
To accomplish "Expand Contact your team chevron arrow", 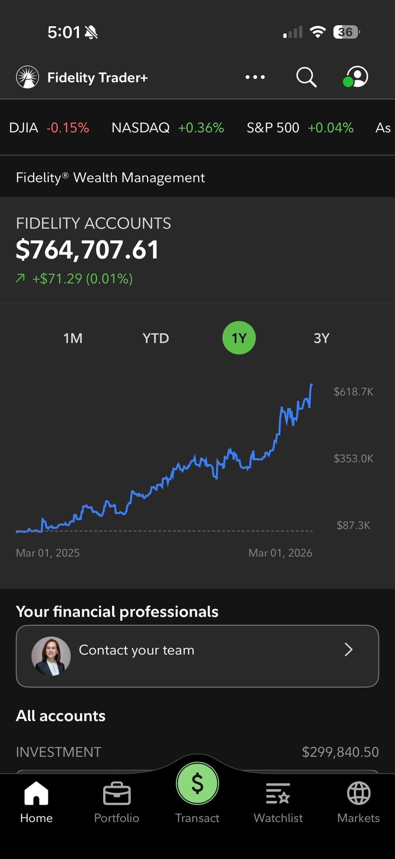I will (349, 650).
